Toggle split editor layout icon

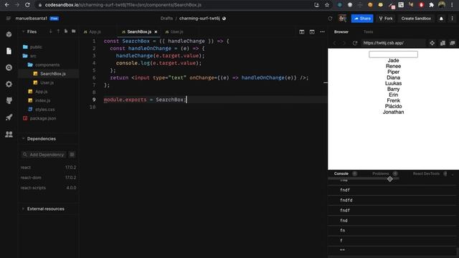click(302, 32)
